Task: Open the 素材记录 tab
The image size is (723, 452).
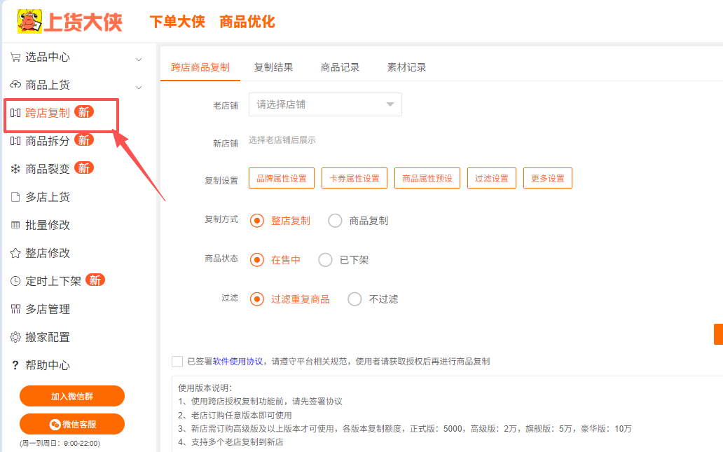Action: pyautogui.click(x=406, y=68)
